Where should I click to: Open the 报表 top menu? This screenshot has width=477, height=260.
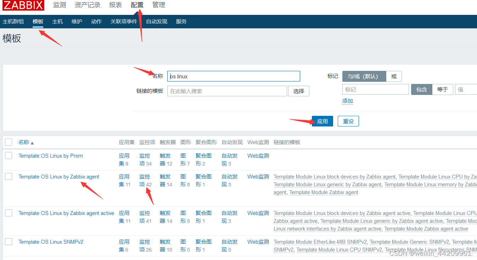coord(116,5)
